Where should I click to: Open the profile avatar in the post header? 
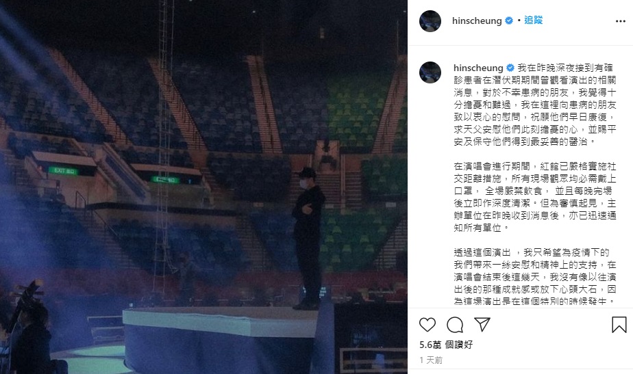[x=430, y=21]
